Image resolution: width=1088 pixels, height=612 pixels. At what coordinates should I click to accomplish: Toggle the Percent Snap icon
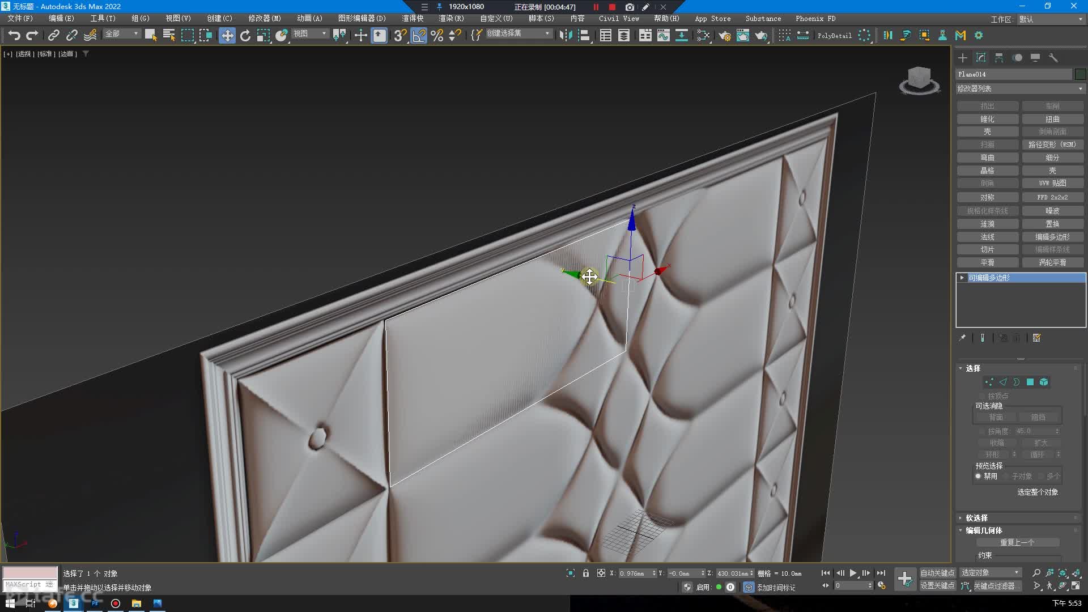(x=437, y=35)
